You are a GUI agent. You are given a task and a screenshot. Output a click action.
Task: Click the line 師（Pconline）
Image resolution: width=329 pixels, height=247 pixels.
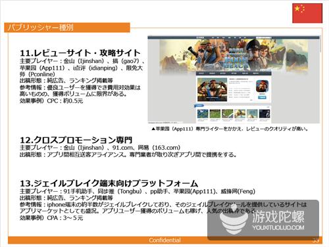38,74
